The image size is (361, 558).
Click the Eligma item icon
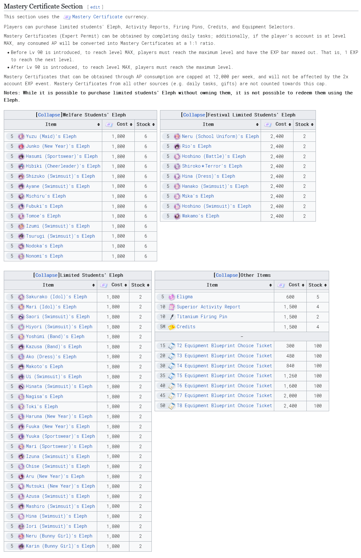tap(172, 297)
